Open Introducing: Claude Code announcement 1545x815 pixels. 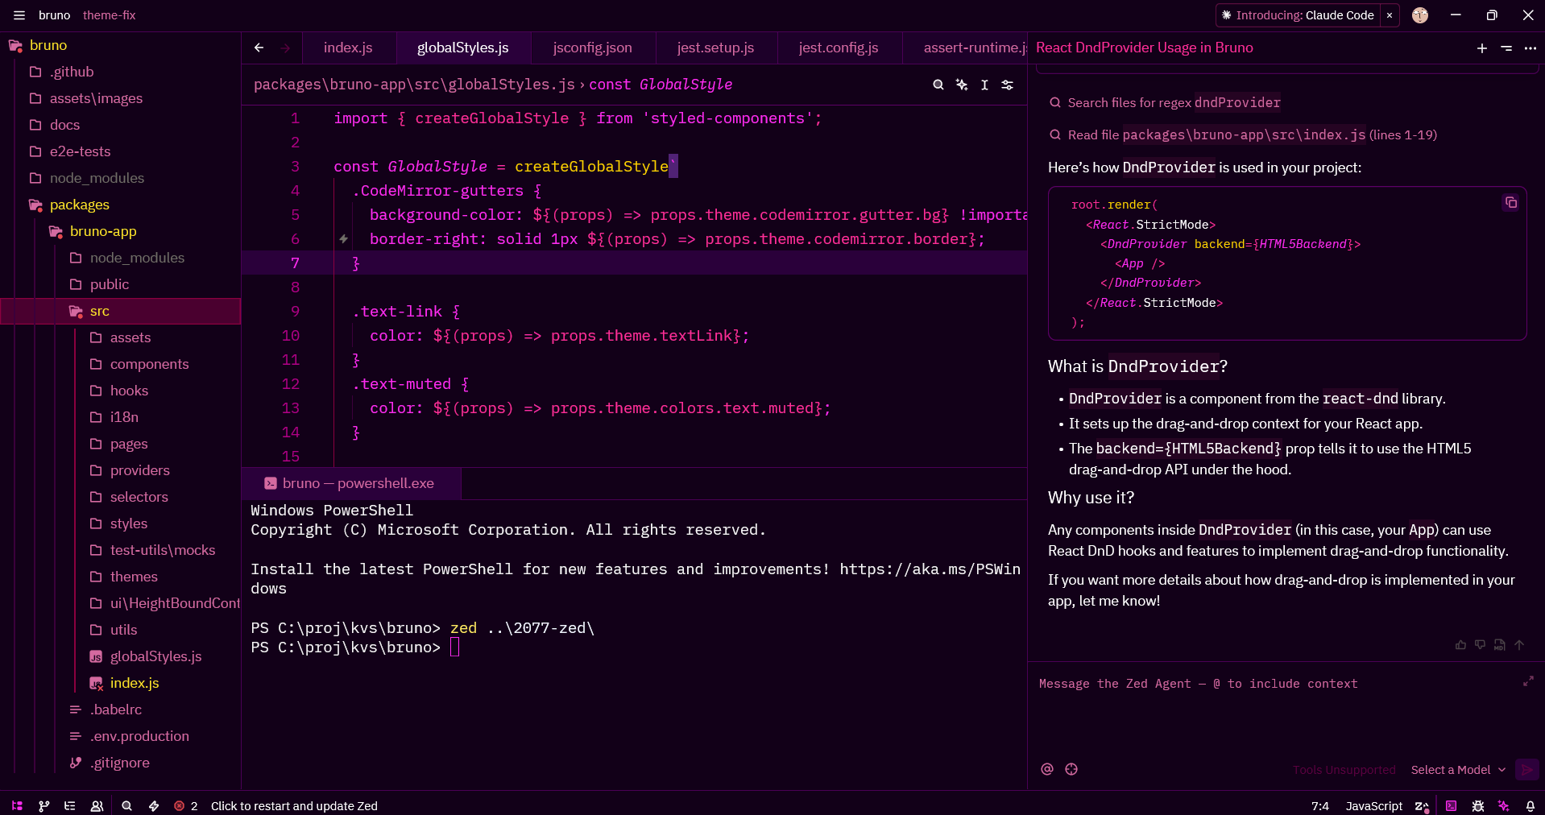coord(1298,15)
